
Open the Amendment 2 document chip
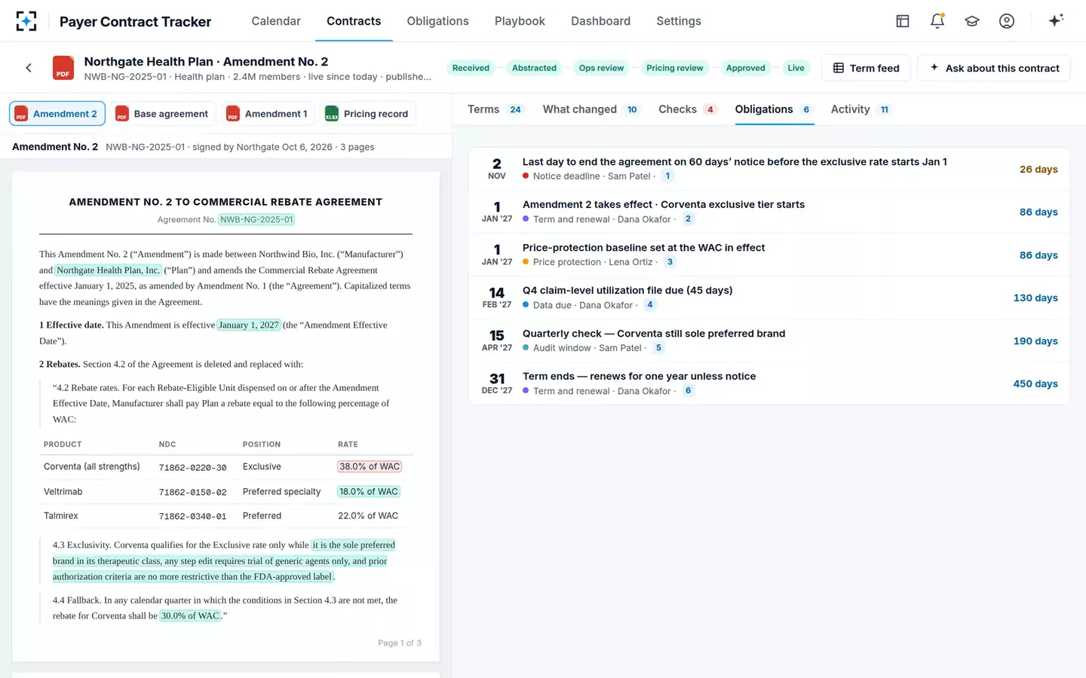(57, 114)
